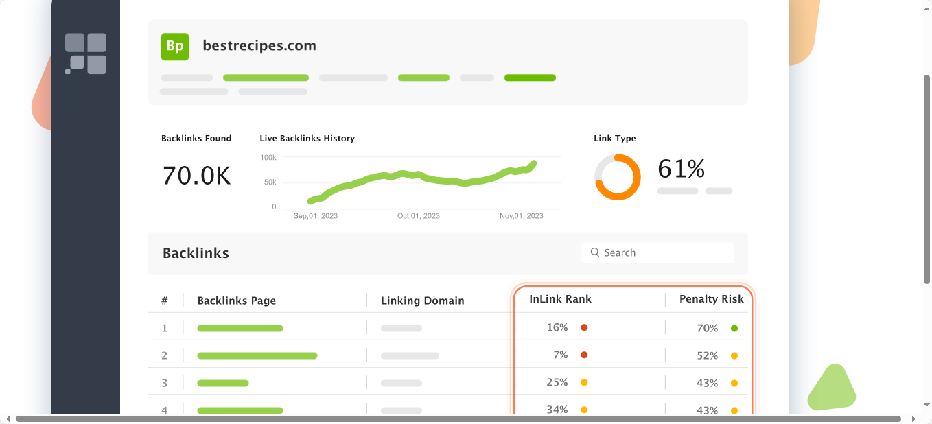Click the red dot beside 16%
Screen dimensions: 932x424
click(584, 327)
